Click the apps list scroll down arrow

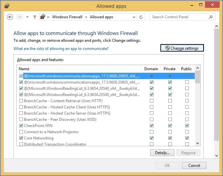[197, 143]
